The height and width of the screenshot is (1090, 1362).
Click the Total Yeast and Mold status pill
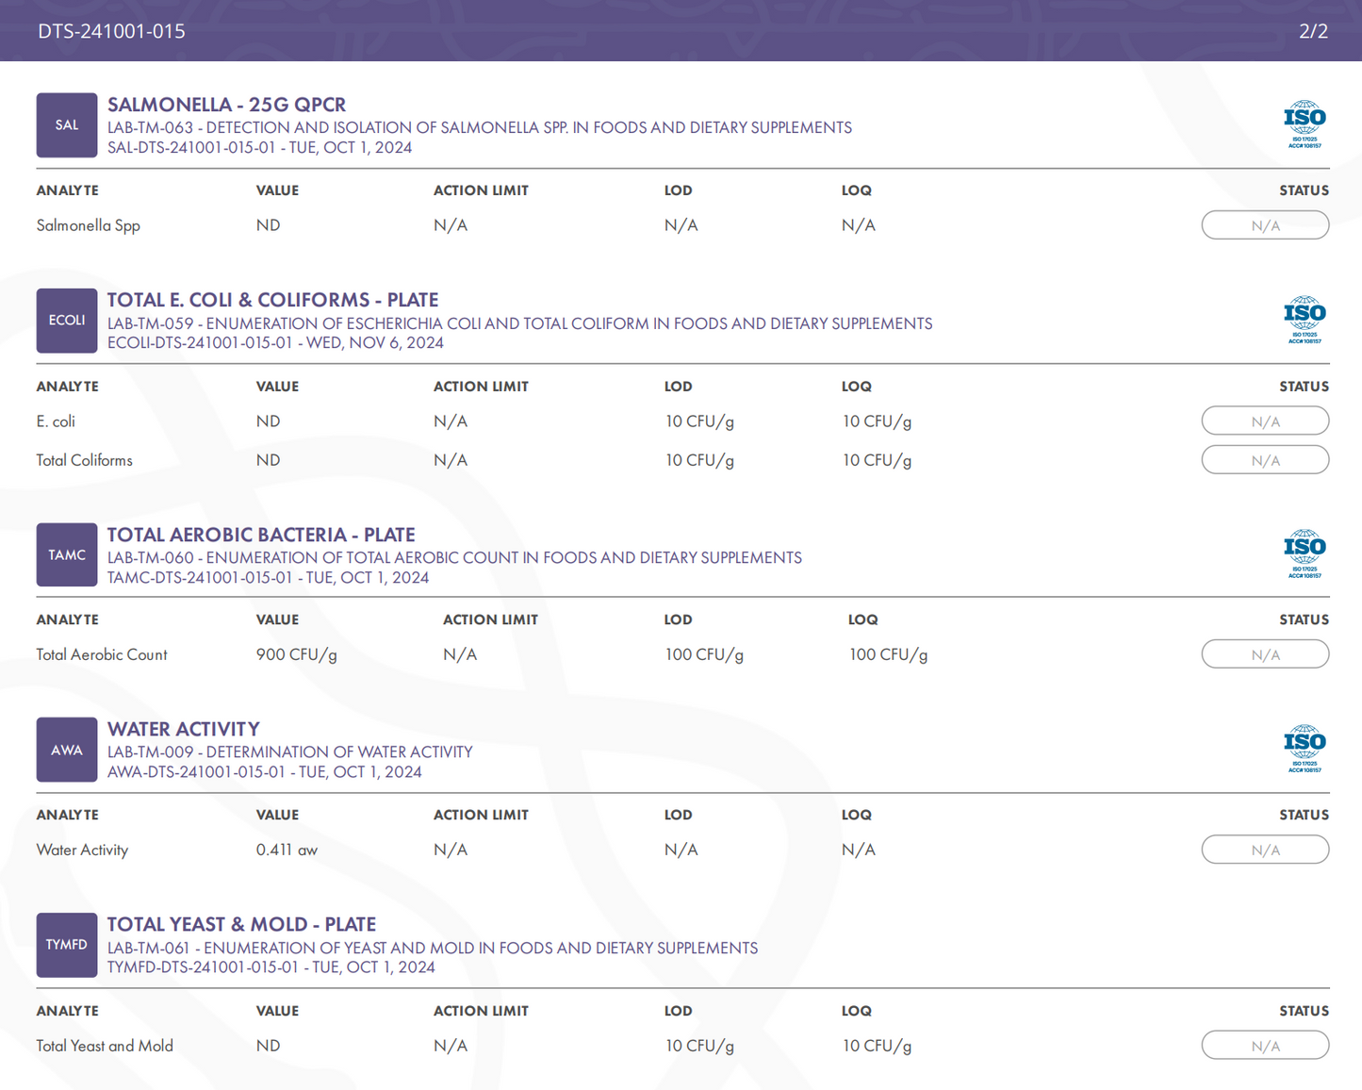click(1265, 1046)
